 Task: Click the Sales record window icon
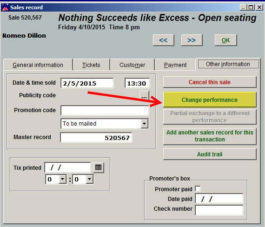point(5,7)
